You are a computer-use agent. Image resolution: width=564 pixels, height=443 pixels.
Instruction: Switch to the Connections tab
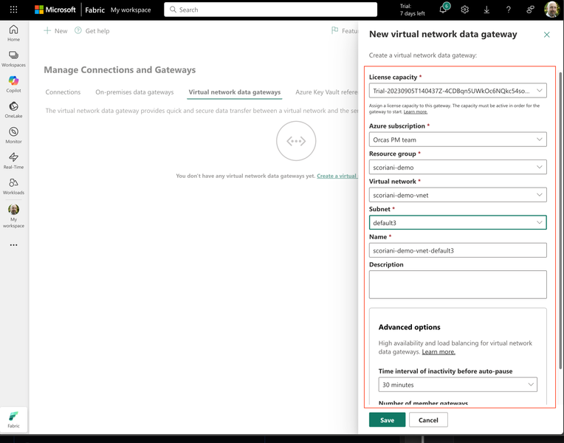(x=63, y=92)
